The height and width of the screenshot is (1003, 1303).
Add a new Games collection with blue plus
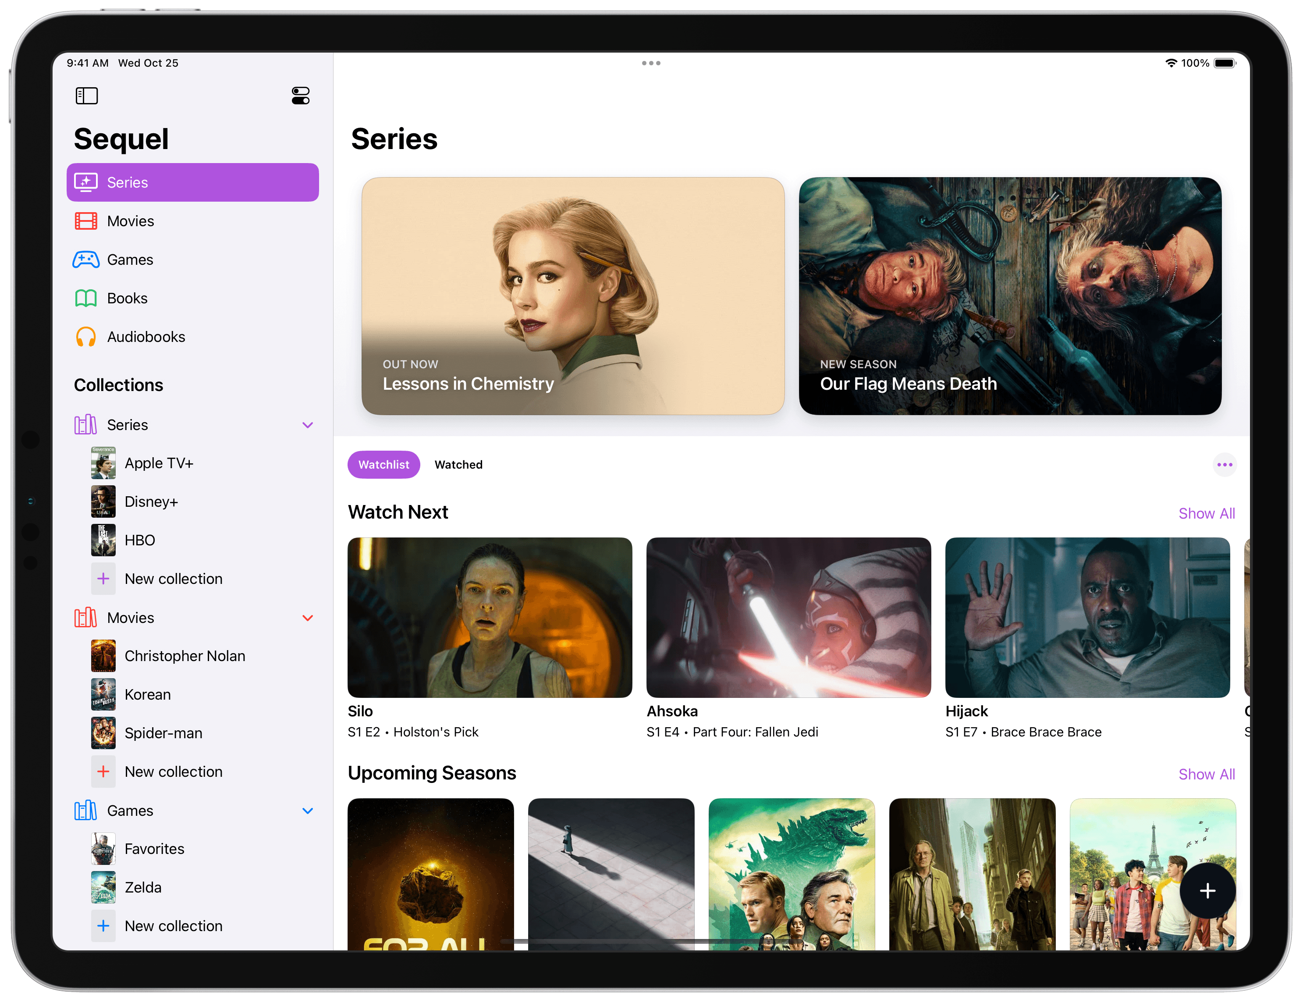103,926
